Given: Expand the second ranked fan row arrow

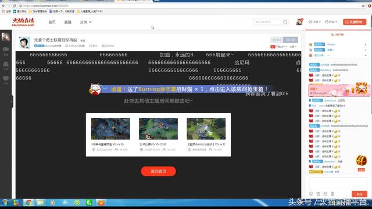Looking at the screenshot, I should pos(366,50).
